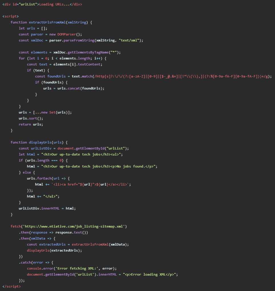Image resolution: width=275 pixels, height=291 pixels.
Task: Click the for loop statement line
Action: [62, 58]
